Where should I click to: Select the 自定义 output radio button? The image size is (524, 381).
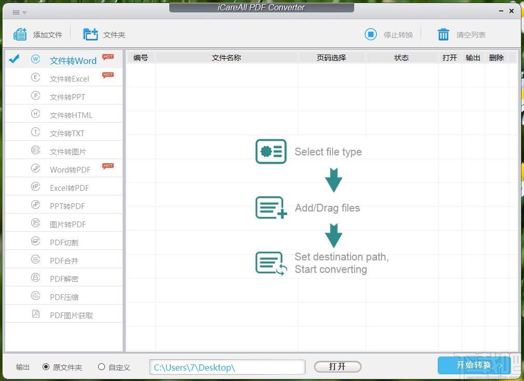tap(102, 367)
